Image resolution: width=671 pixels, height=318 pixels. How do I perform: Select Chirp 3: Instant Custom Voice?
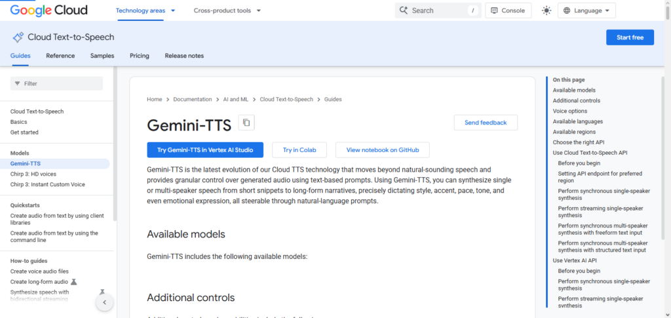coord(47,184)
